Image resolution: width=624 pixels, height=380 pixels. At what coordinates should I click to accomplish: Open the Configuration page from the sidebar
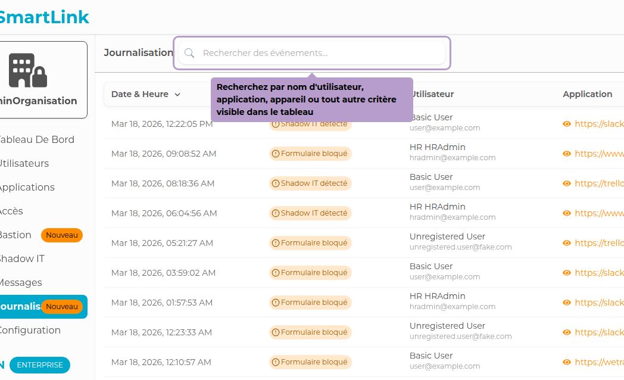coord(29,330)
